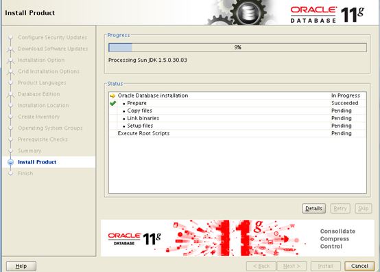
Task: Select Grid Installation Options step
Action: 49,71
